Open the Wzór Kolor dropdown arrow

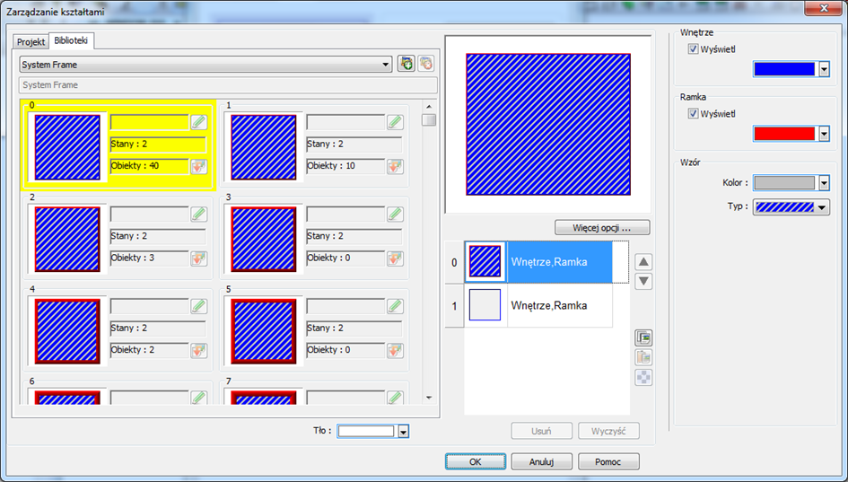824,183
